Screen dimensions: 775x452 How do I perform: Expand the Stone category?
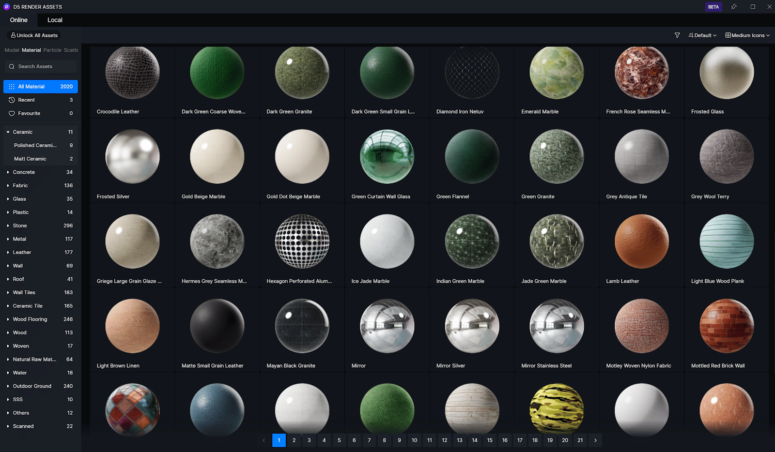click(x=8, y=226)
